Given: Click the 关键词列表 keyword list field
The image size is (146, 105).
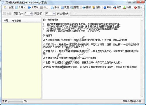Looking at the screenshot, I should (x=106, y=14).
